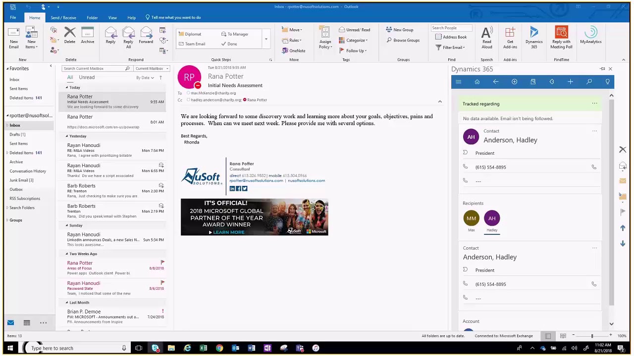Click Reply All in ribbon

click(x=128, y=38)
